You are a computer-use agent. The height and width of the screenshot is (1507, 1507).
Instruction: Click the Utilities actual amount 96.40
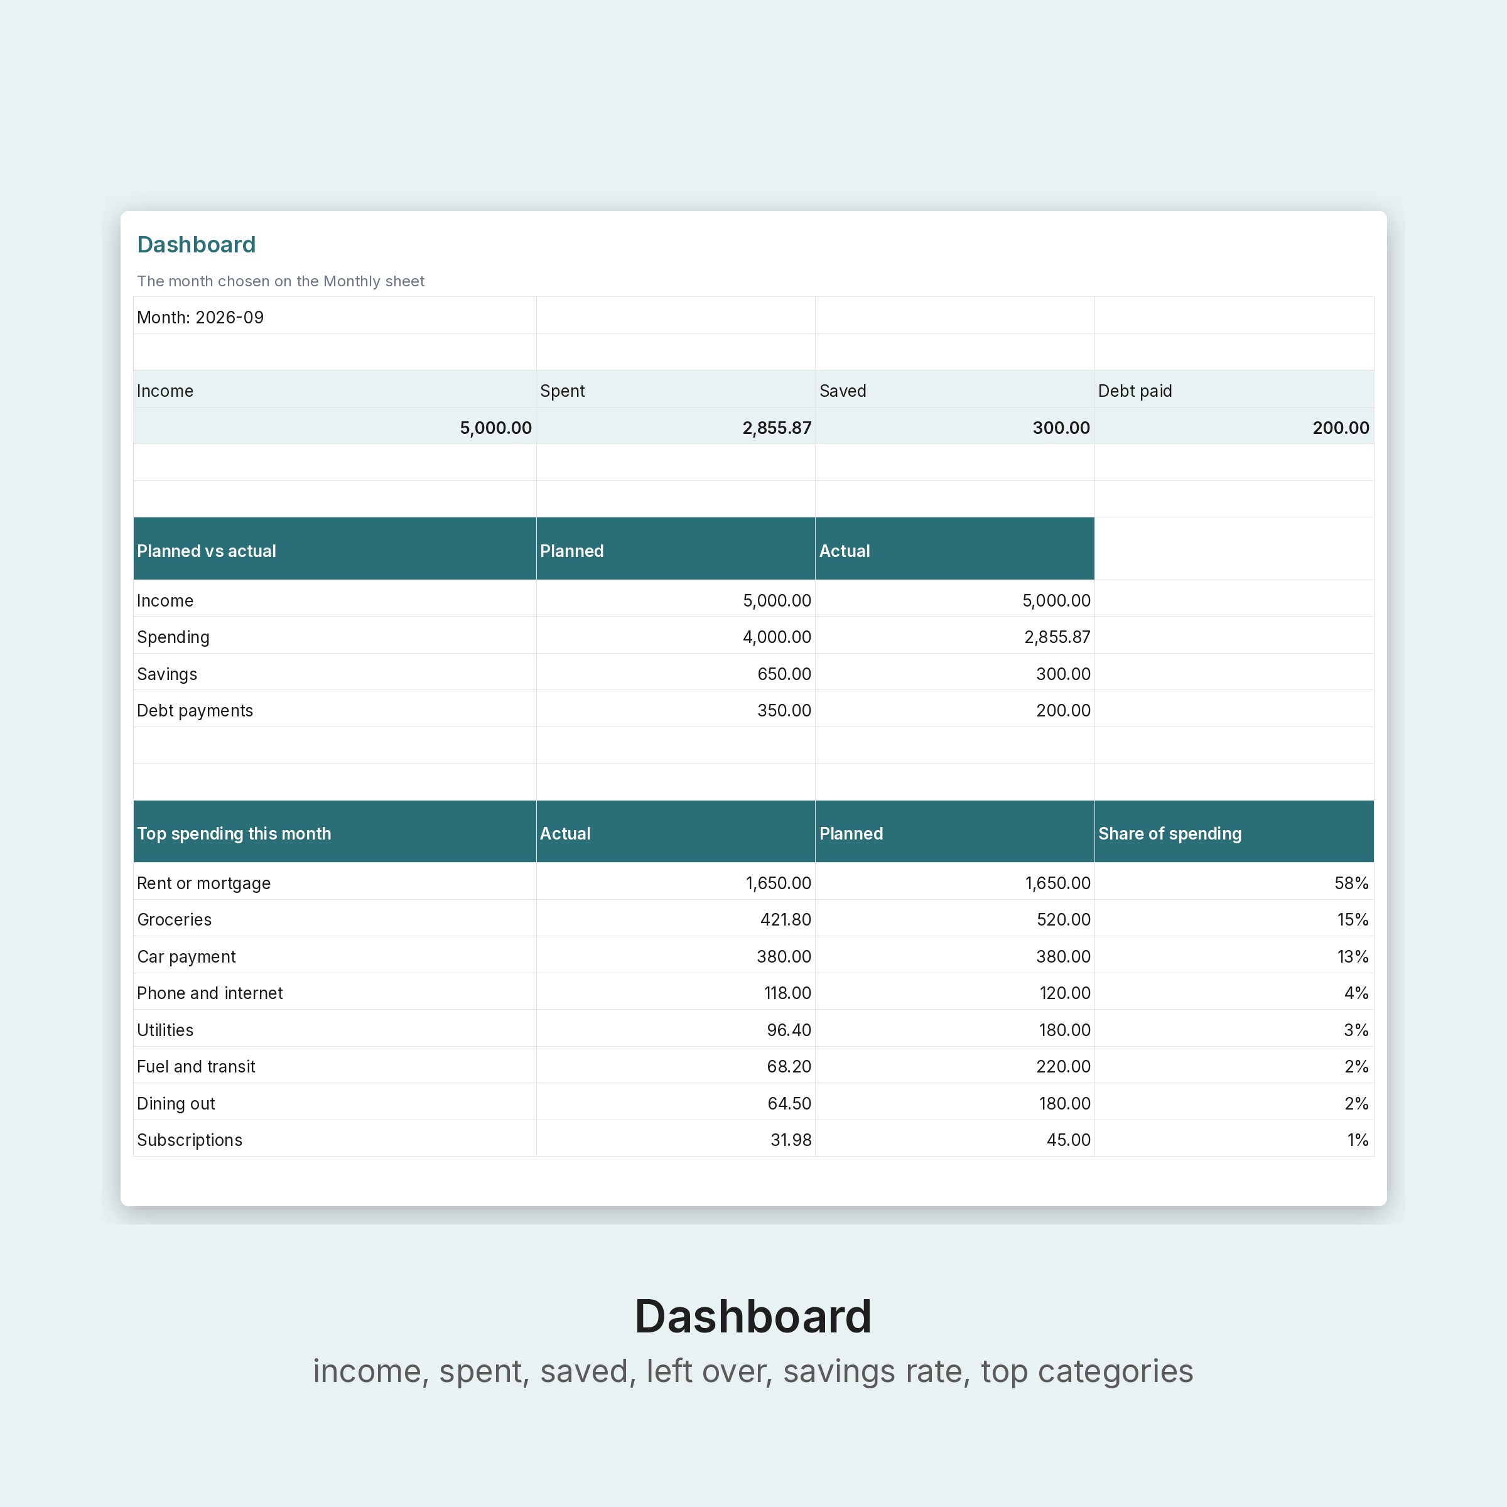point(789,1030)
